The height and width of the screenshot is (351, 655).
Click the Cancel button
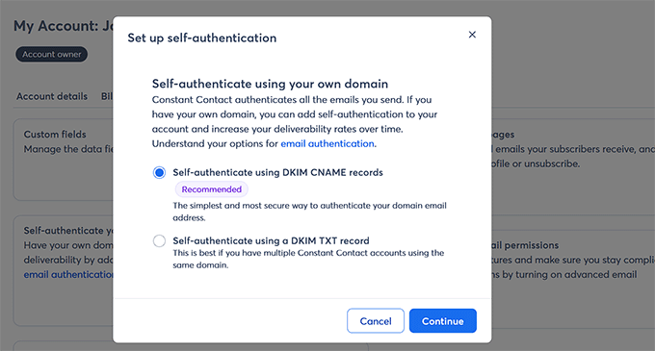pos(376,321)
